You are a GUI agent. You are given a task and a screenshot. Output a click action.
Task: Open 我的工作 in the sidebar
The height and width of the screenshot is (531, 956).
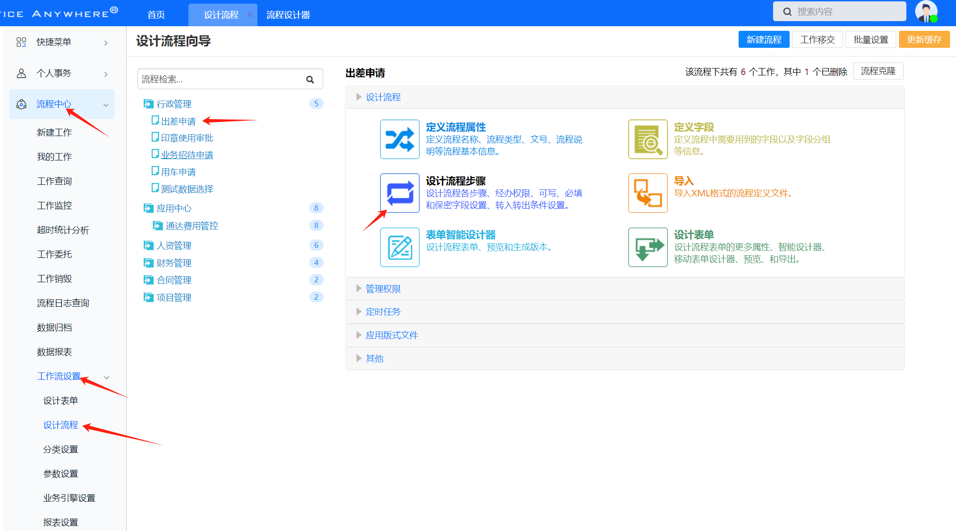[54, 157]
